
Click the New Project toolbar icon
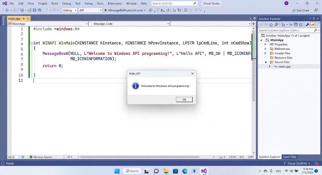22,10
